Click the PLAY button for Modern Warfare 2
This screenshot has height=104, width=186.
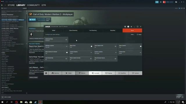[x=32, y=20]
